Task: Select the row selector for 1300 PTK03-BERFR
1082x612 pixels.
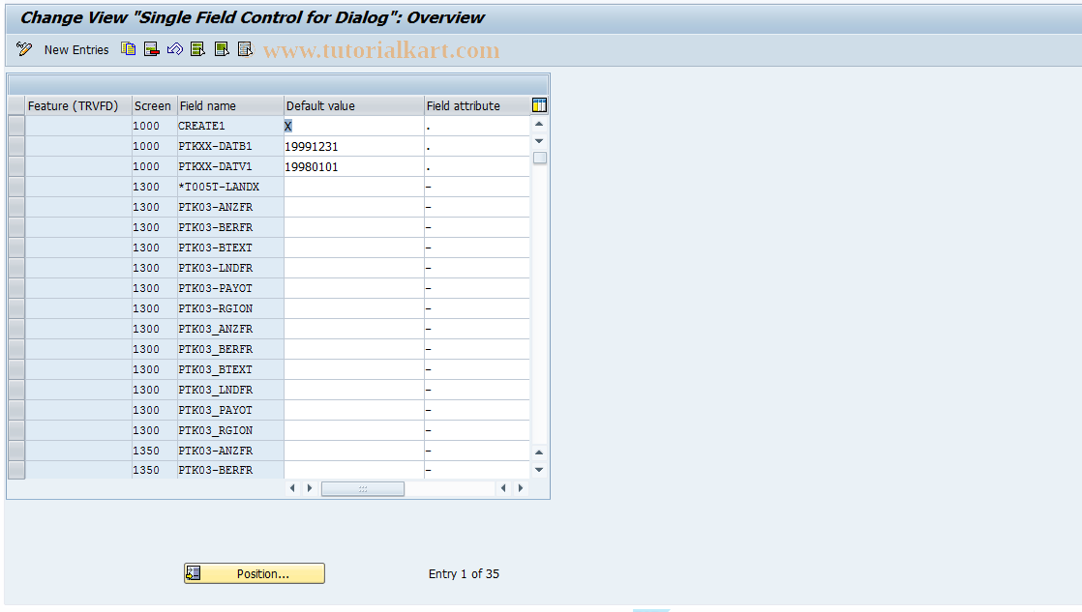Action: (16, 227)
